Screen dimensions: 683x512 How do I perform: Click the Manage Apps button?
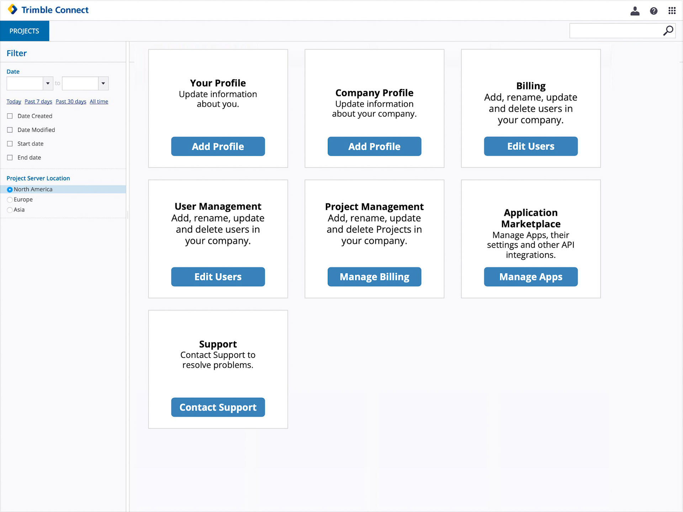point(530,277)
